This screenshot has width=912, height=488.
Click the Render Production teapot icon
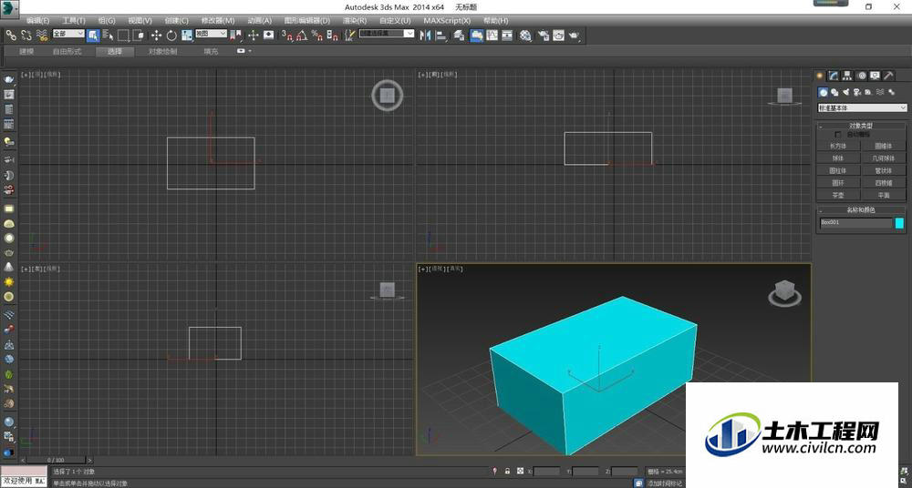click(574, 36)
